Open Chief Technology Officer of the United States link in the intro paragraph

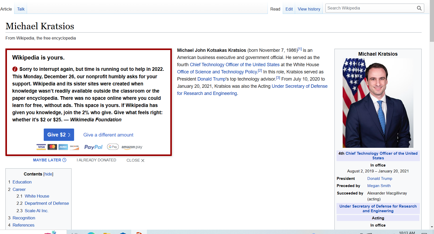click(235, 65)
